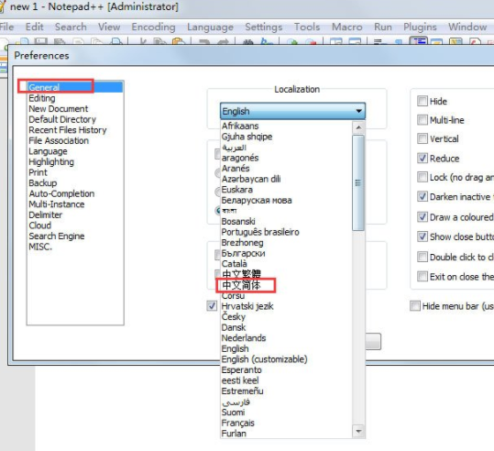Image resolution: width=494 pixels, height=451 pixels.
Task: Open the File menu
Action: click(6, 27)
